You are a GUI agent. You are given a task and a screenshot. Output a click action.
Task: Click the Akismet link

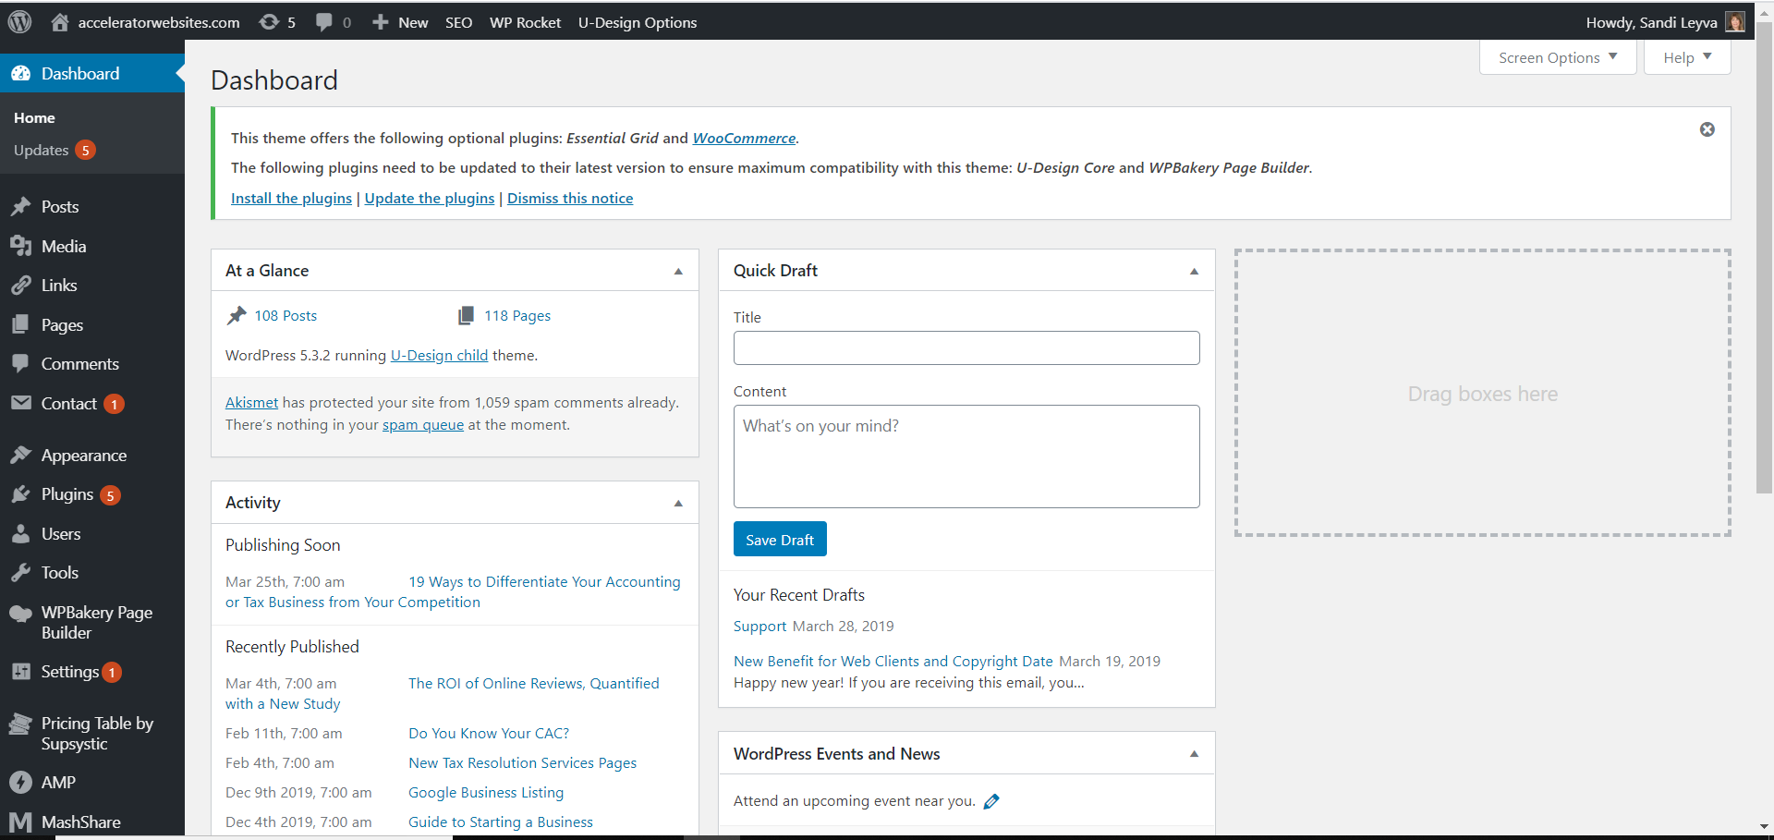251,402
